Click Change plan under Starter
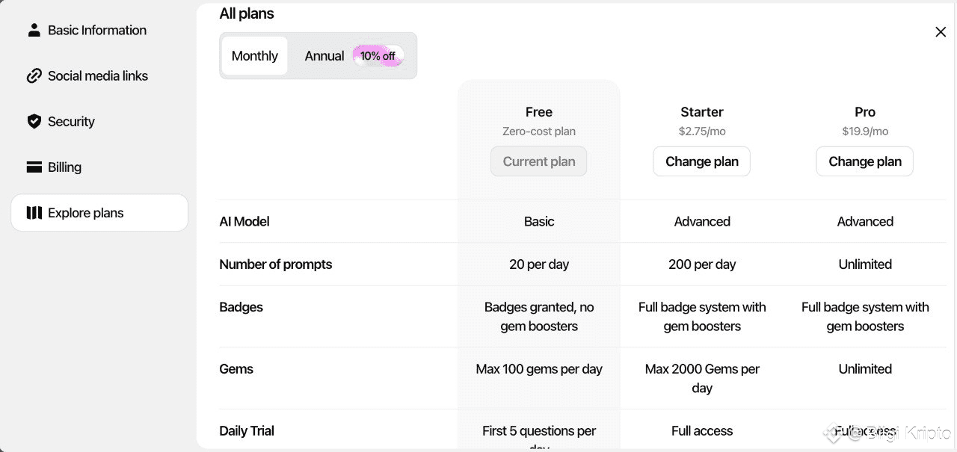 point(701,161)
